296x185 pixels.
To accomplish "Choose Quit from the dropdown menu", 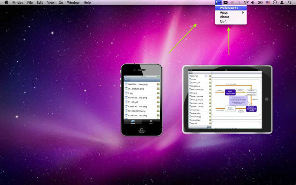I will [x=223, y=21].
